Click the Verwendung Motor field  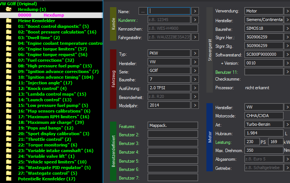pyautogui.click(x=264, y=11)
